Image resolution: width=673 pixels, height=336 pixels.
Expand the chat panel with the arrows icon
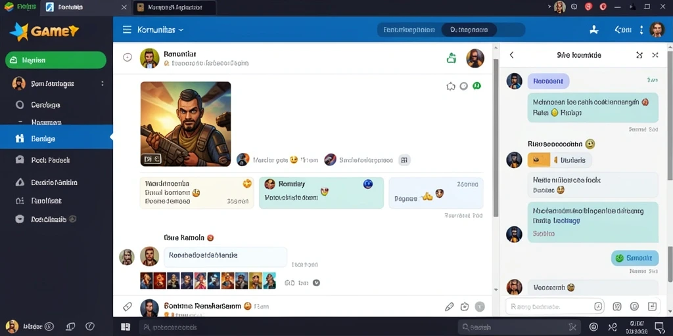tap(639, 55)
